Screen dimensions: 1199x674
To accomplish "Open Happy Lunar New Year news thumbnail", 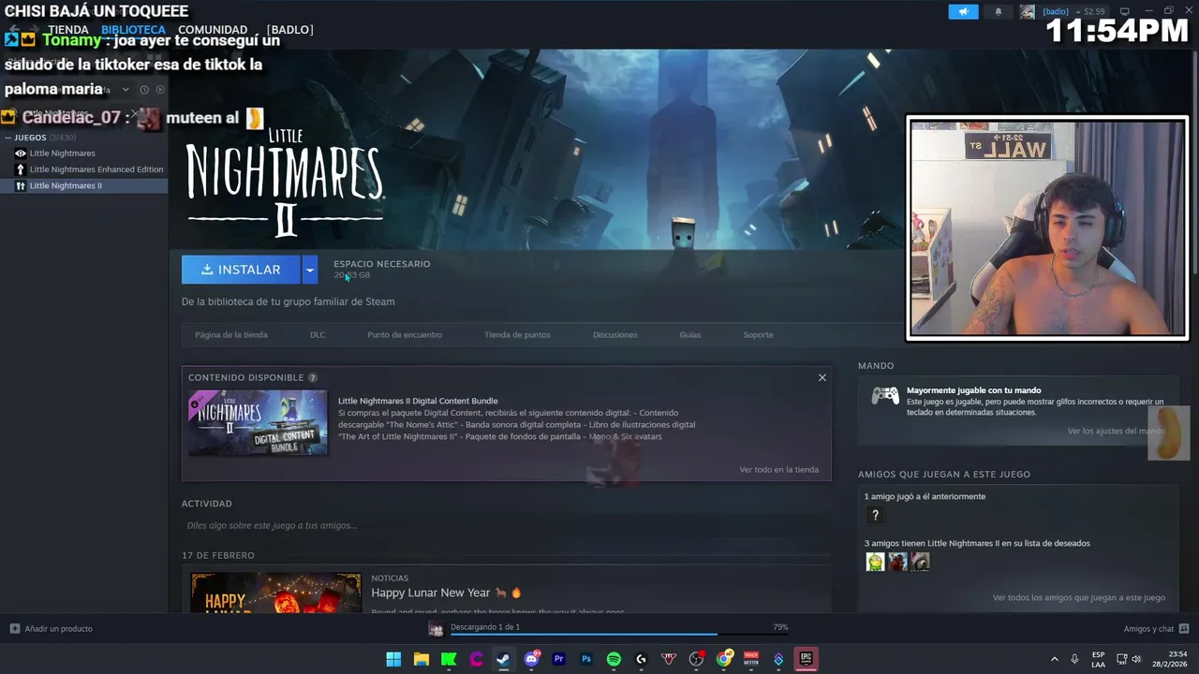I will pyautogui.click(x=276, y=593).
